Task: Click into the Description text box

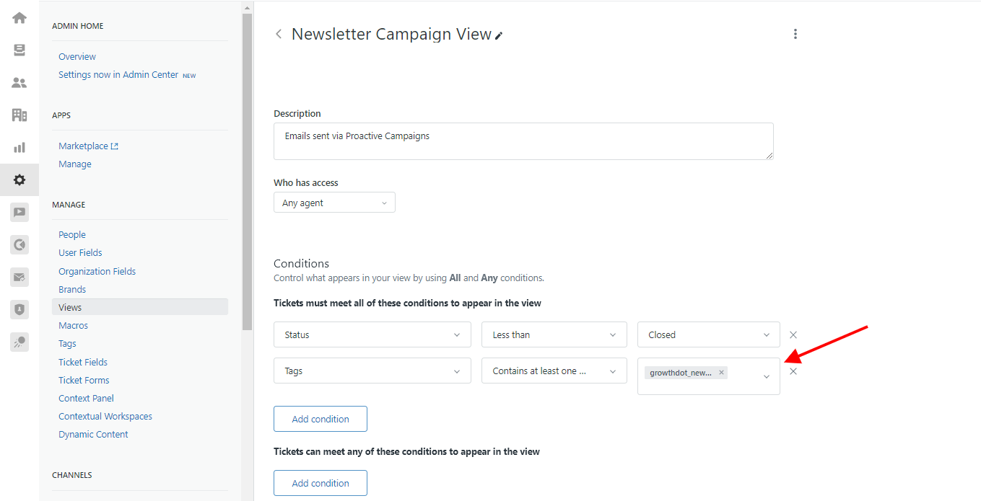Action: (x=523, y=141)
